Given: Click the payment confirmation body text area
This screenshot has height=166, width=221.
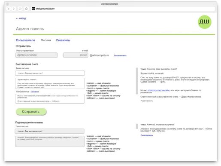Looking at the screenshot, I should pos(50,141).
